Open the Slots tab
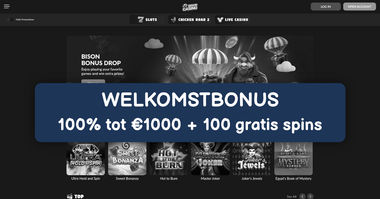Viewport: 380px width, 199px height. pos(147,20)
